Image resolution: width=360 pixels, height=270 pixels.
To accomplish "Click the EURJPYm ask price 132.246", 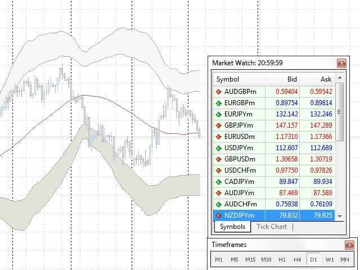I will 321,114.
